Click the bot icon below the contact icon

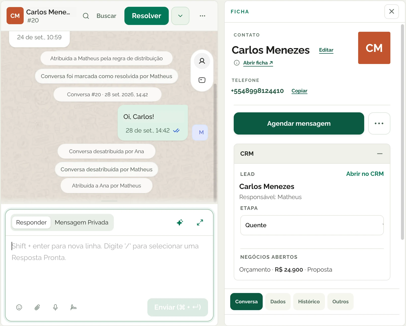(202, 80)
